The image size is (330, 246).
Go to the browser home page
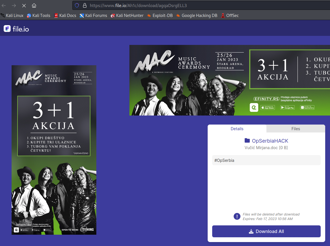coord(34,5)
